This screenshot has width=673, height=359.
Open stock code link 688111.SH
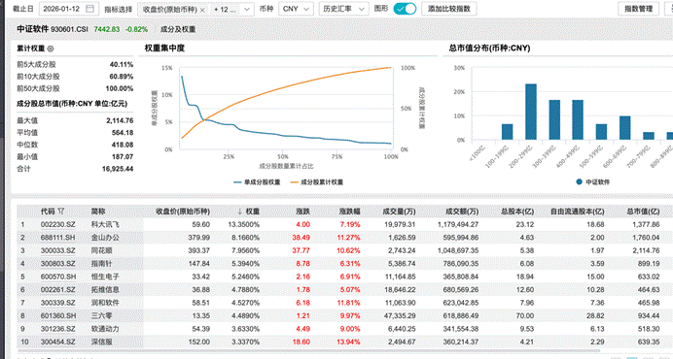(x=58, y=238)
